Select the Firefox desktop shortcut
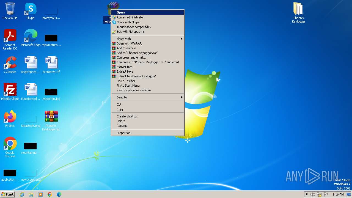The height and width of the screenshot is (198, 352). (10, 119)
